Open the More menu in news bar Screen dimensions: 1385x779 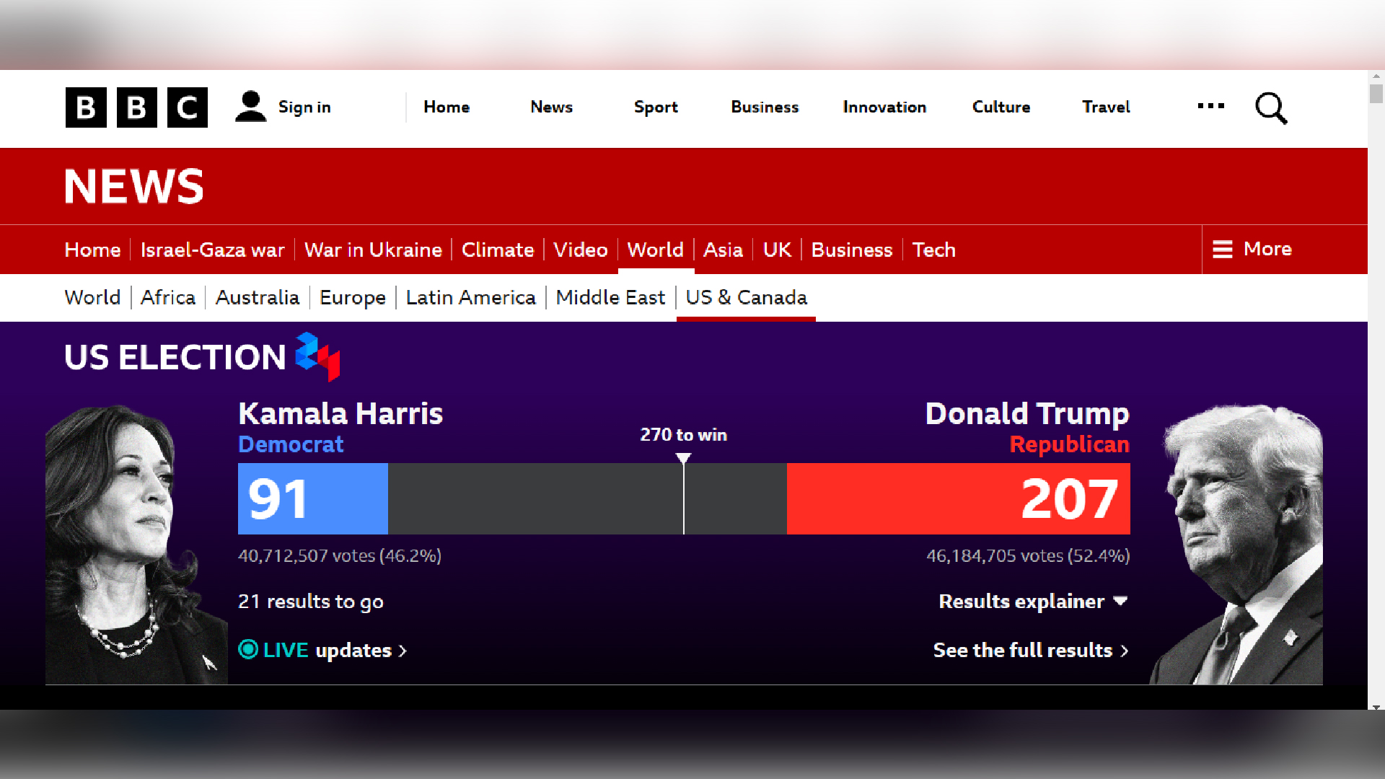[x=1252, y=250]
